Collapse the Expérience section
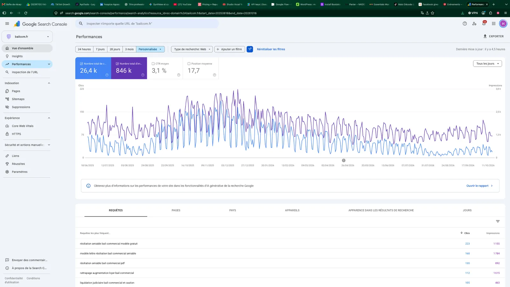 pos(49,118)
